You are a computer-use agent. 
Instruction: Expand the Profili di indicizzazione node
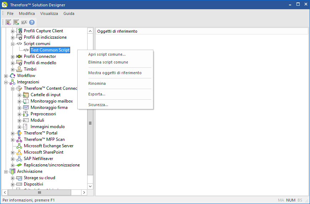coord(13,38)
